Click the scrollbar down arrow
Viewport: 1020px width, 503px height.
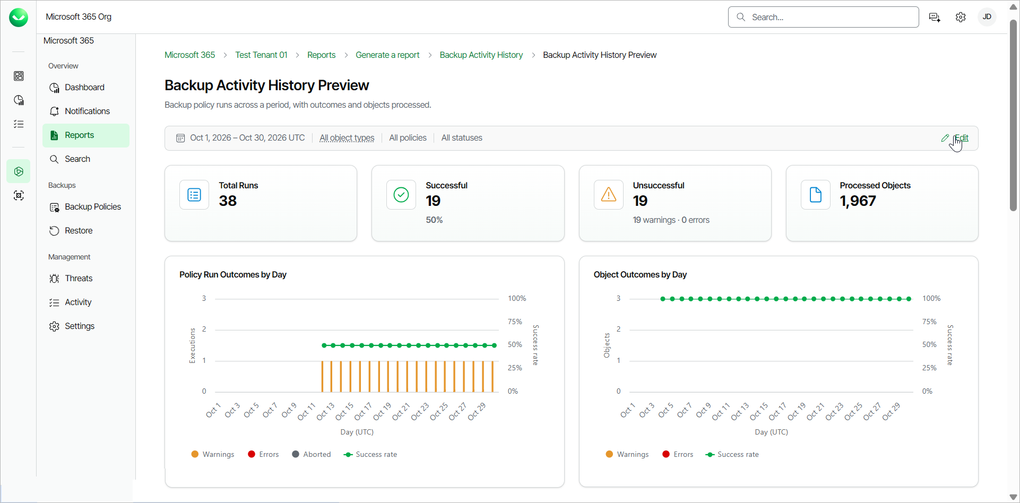coord(1013,497)
